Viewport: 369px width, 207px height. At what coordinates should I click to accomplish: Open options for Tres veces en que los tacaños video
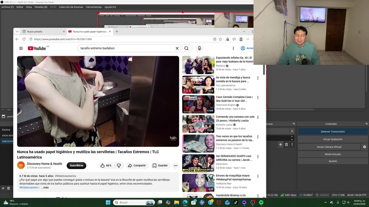(x=258, y=137)
